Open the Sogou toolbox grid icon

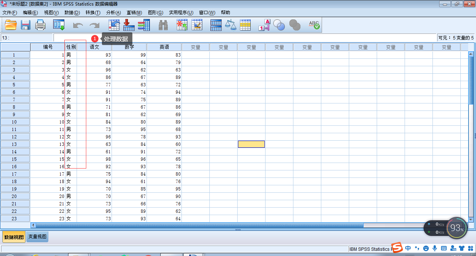click(470, 248)
